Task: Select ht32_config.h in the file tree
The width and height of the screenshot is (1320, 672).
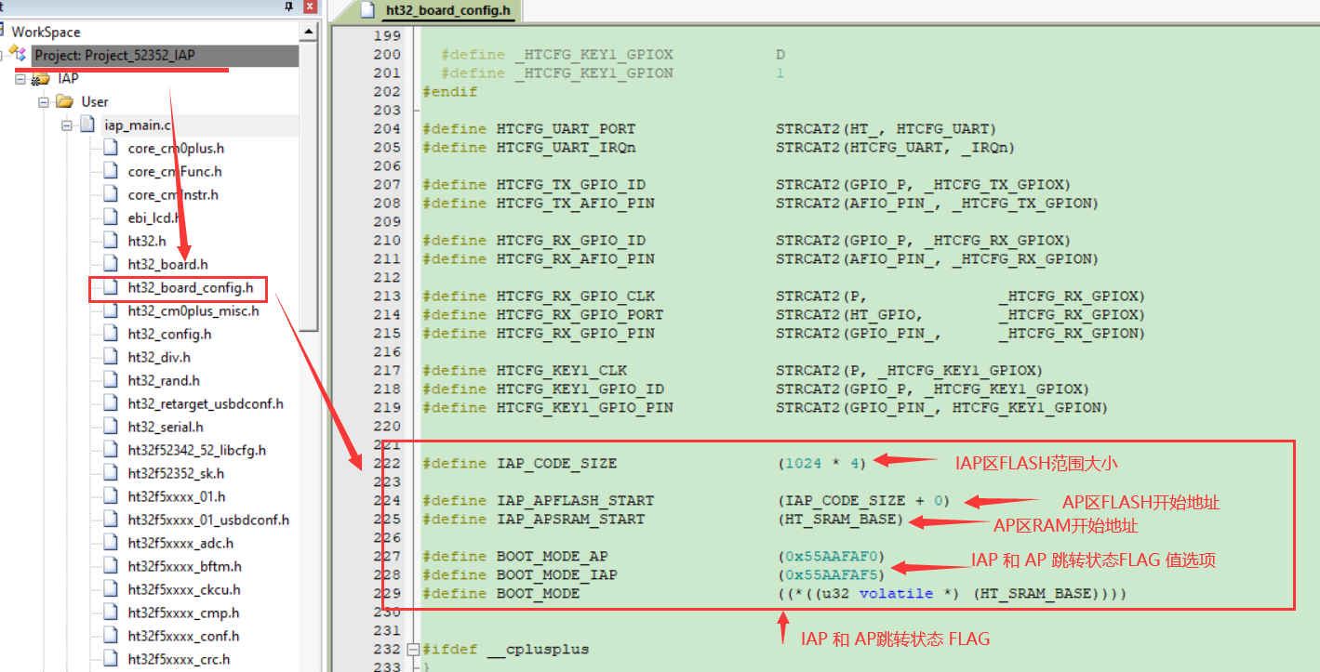Action: point(169,334)
